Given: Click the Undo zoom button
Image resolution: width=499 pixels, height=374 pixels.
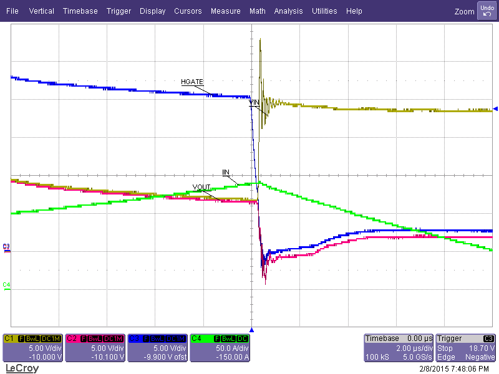Looking at the screenshot, I should (487, 11).
